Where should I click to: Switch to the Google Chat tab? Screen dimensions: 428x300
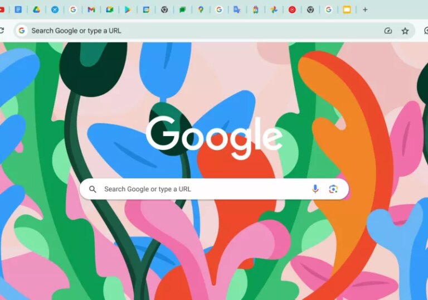(x=183, y=10)
